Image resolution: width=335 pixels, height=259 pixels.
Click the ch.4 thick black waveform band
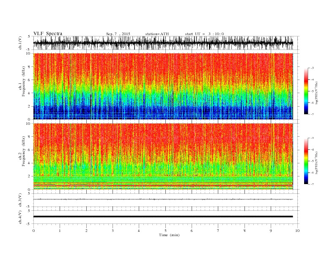click(x=163, y=217)
